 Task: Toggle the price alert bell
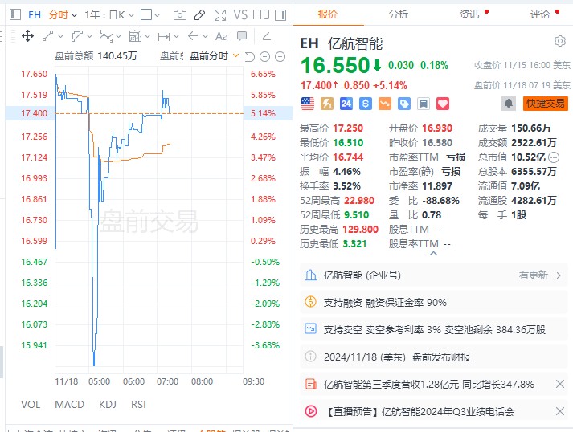tap(509, 104)
